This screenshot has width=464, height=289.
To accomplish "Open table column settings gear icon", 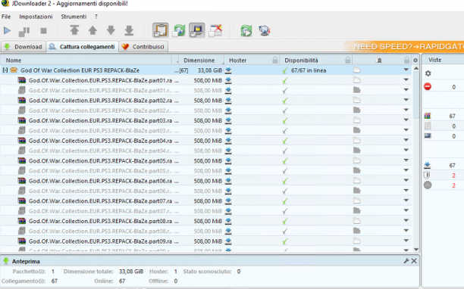I will click(x=415, y=61).
